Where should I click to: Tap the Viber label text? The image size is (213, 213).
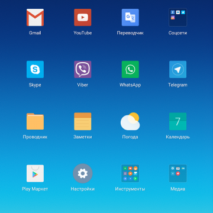coord(83,85)
